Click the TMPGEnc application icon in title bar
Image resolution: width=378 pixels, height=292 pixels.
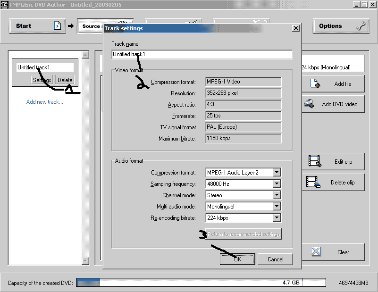tap(5, 5)
